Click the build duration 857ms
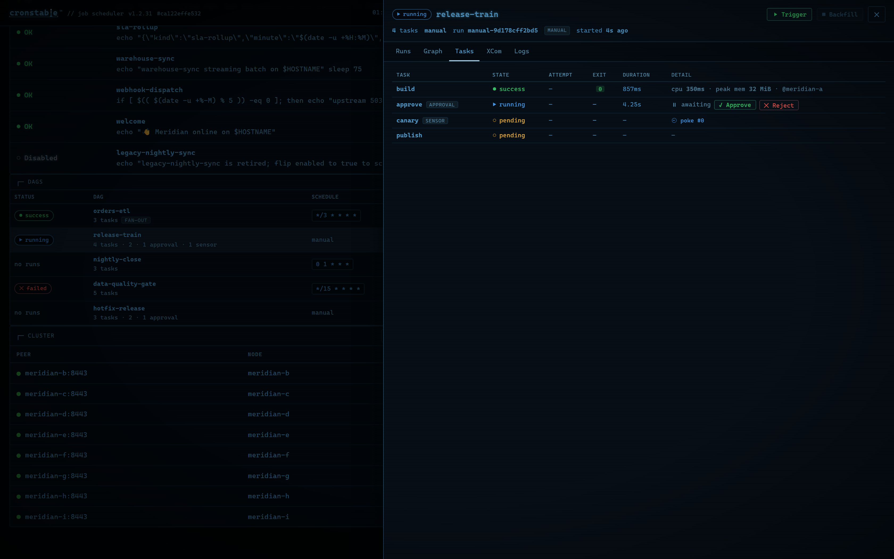The image size is (894, 559). (x=632, y=89)
